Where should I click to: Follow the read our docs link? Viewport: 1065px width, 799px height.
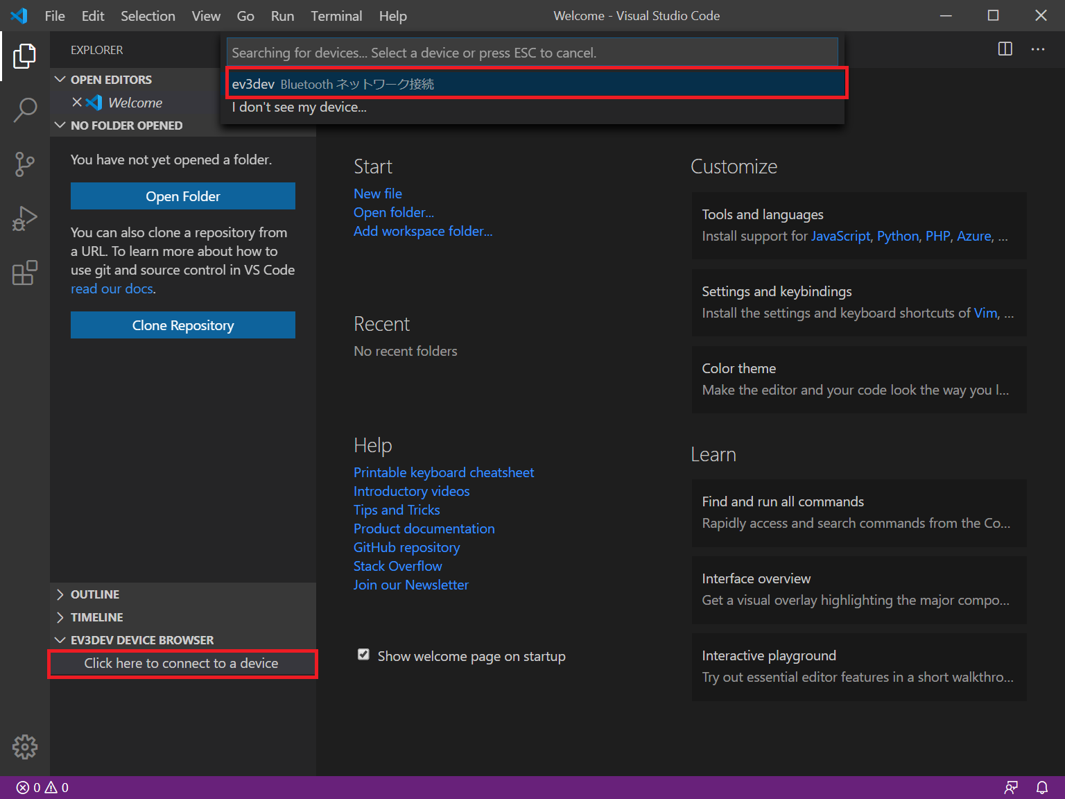coord(112,289)
